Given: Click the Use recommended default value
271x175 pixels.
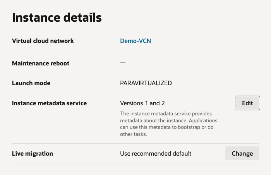Looking at the screenshot, I should tap(156, 153).
